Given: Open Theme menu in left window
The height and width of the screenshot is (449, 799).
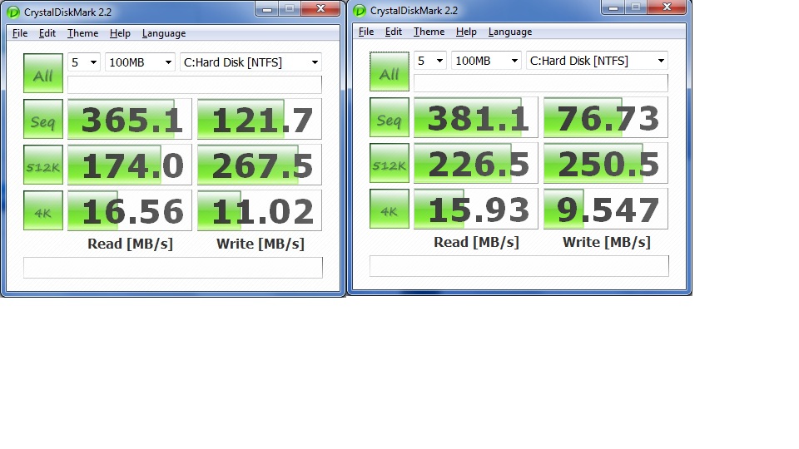Looking at the screenshot, I should pyautogui.click(x=82, y=33).
